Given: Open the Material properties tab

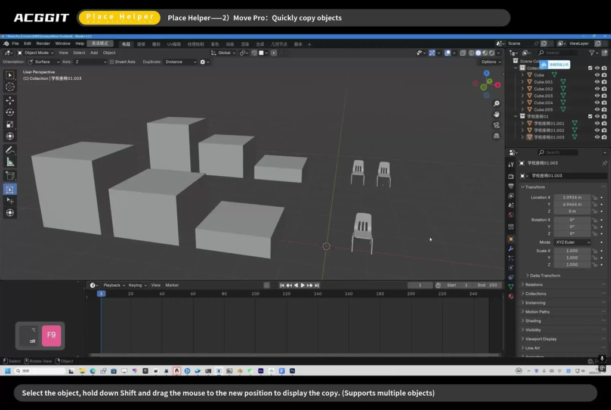Looking at the screenshot, I should (x=511, y=296).
